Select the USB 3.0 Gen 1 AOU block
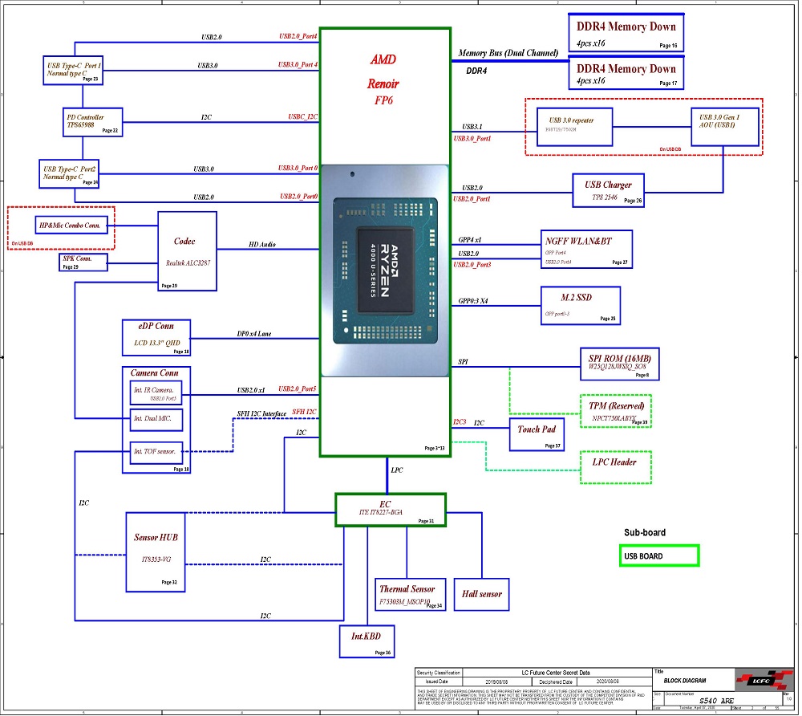The width and height of the screenshot is (802, 716). coord(727,128)
